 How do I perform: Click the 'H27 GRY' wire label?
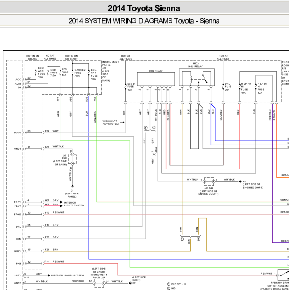click(51, 200)
